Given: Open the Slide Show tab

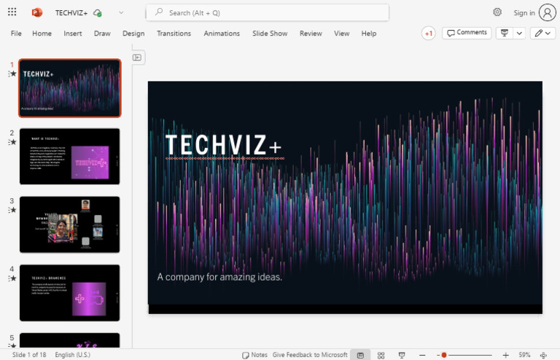Looking at the screenshot, I should pos(270,34).
